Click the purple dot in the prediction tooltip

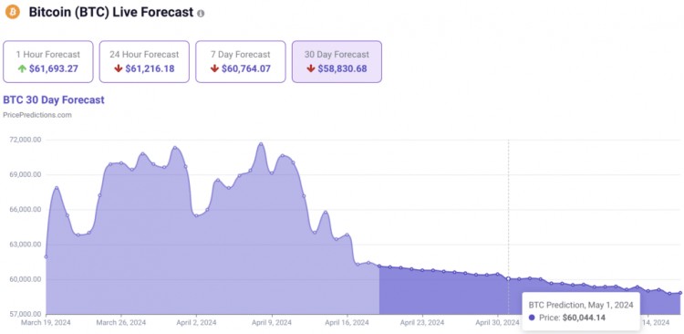click(532, 318)
